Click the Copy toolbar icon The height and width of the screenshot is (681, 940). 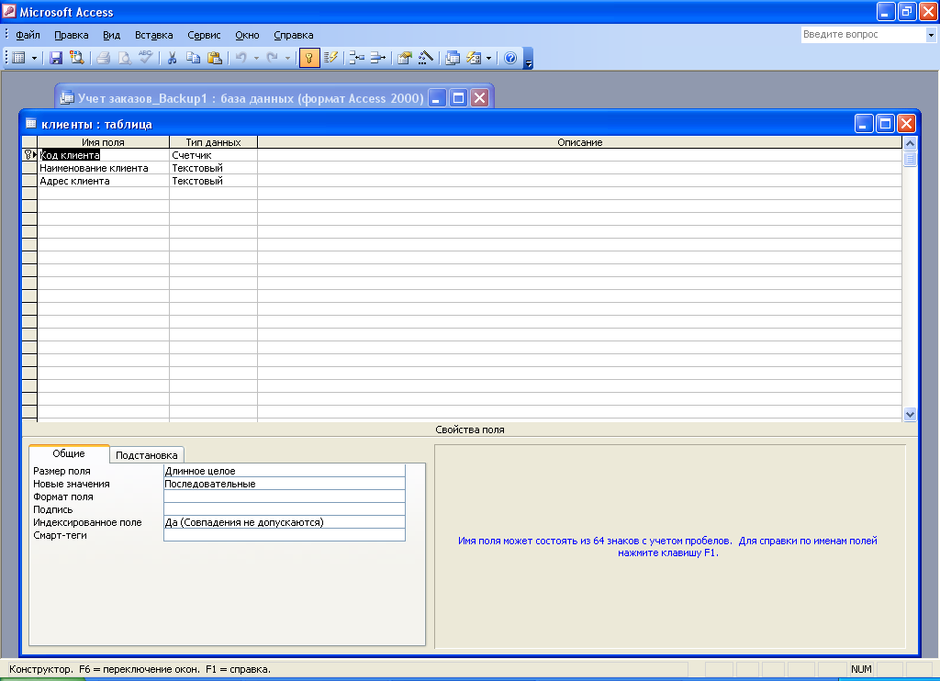193,58
